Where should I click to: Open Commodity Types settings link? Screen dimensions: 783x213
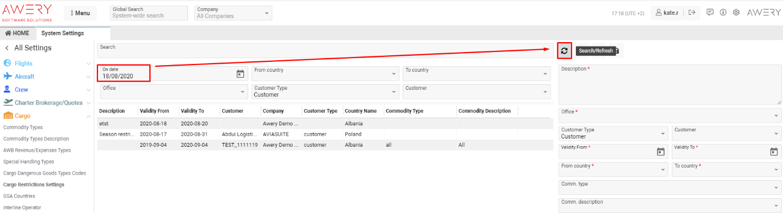[x=23, y=127]
